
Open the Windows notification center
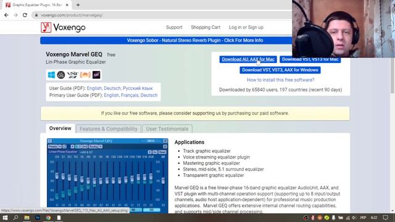385,218
